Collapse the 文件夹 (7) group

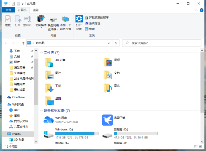[41, 53]
